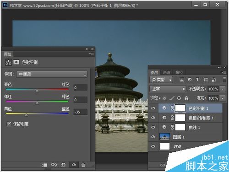
Task: Switch to 通道 tab
Action: point(166,72)
